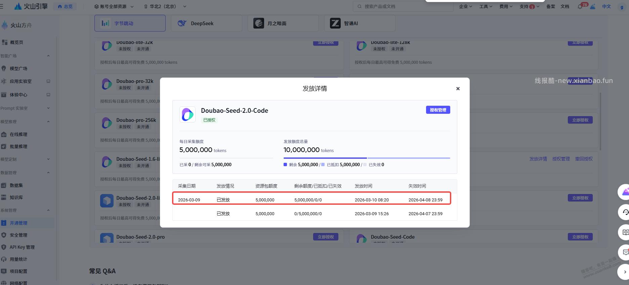This screenshot has height=285, width=629.
Task: Collapse the 模型推理 sidebar section
Action: point(48,122)
